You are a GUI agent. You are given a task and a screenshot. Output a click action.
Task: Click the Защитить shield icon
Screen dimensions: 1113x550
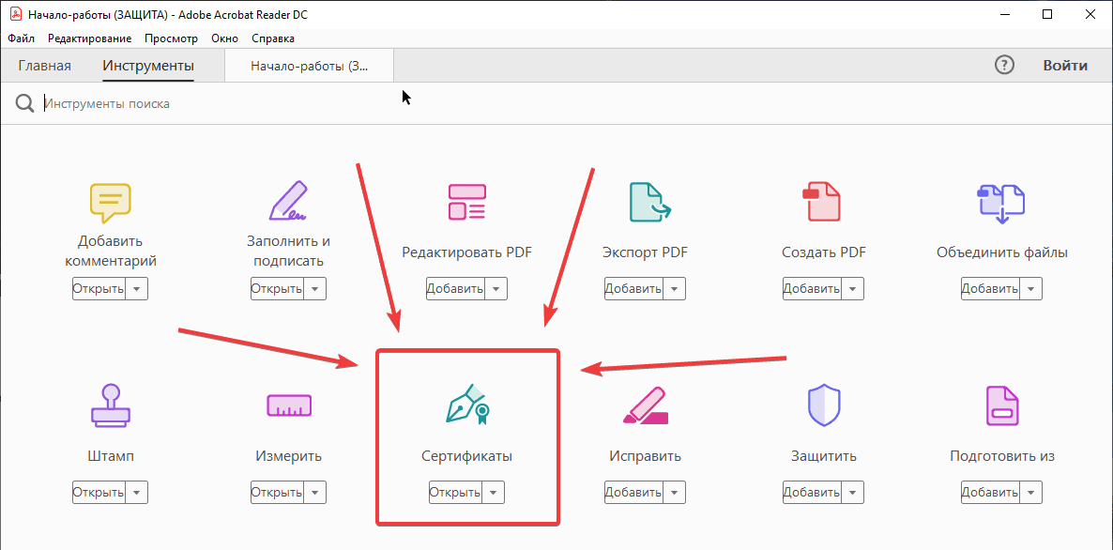tap(823, 405)
